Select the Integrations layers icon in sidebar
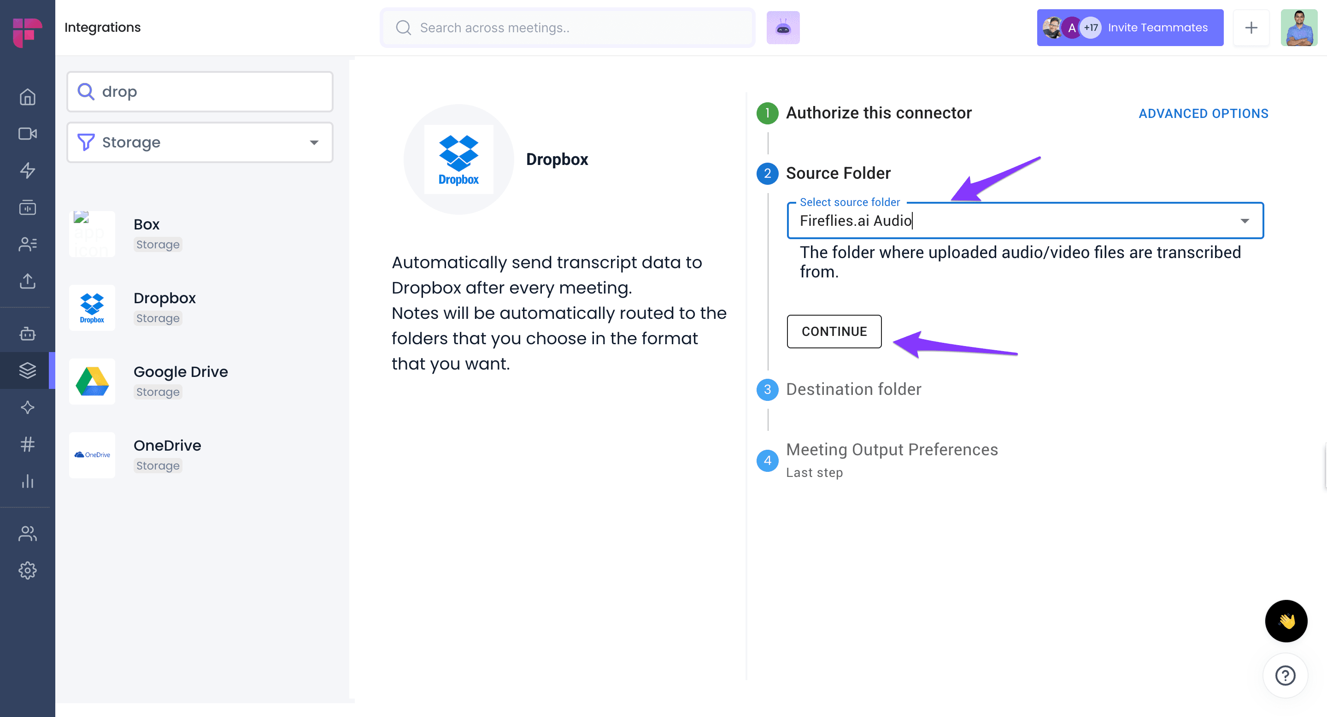The width and height of the screenshot is (1327, 717). [27, 370]
